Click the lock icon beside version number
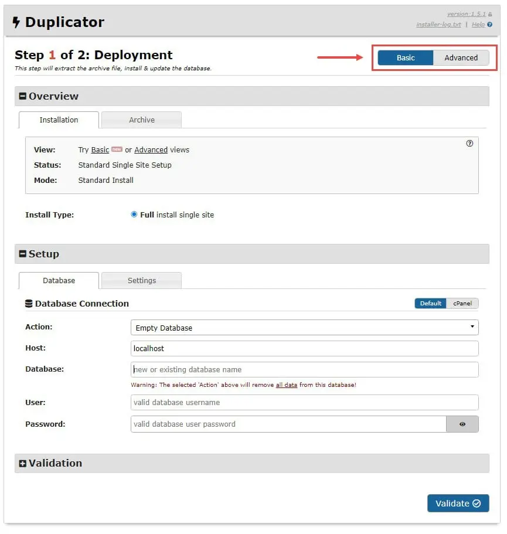 tap(490, 14)
